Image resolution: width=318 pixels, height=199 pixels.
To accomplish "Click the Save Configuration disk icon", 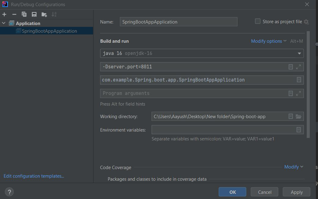I will point(34,14).
